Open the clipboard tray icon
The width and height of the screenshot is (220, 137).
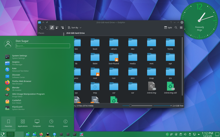tap(181, 134)
